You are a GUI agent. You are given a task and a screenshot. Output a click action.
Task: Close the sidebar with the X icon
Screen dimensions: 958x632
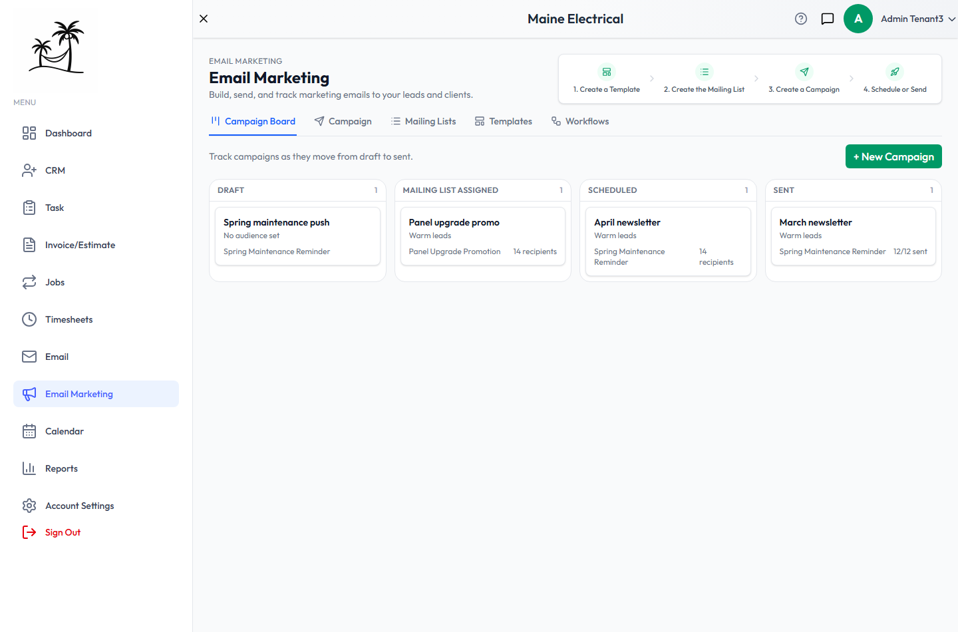point(204,19)
